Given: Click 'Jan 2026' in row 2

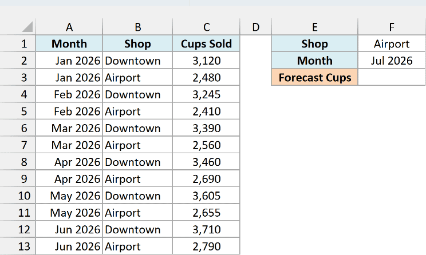Looking at the screenshot, I should coord(78,61).
